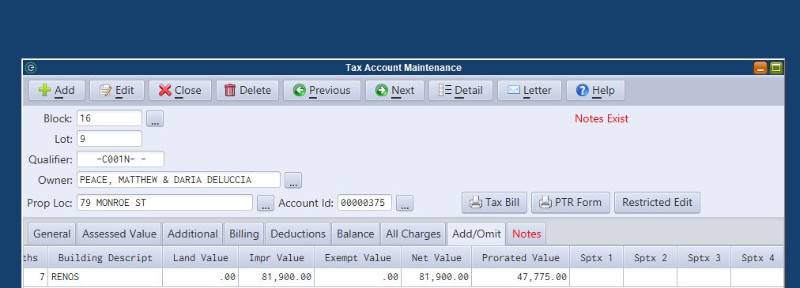Click the Sptx 4 column header
This screenshot has height=288, width=800.
[757, 258]
